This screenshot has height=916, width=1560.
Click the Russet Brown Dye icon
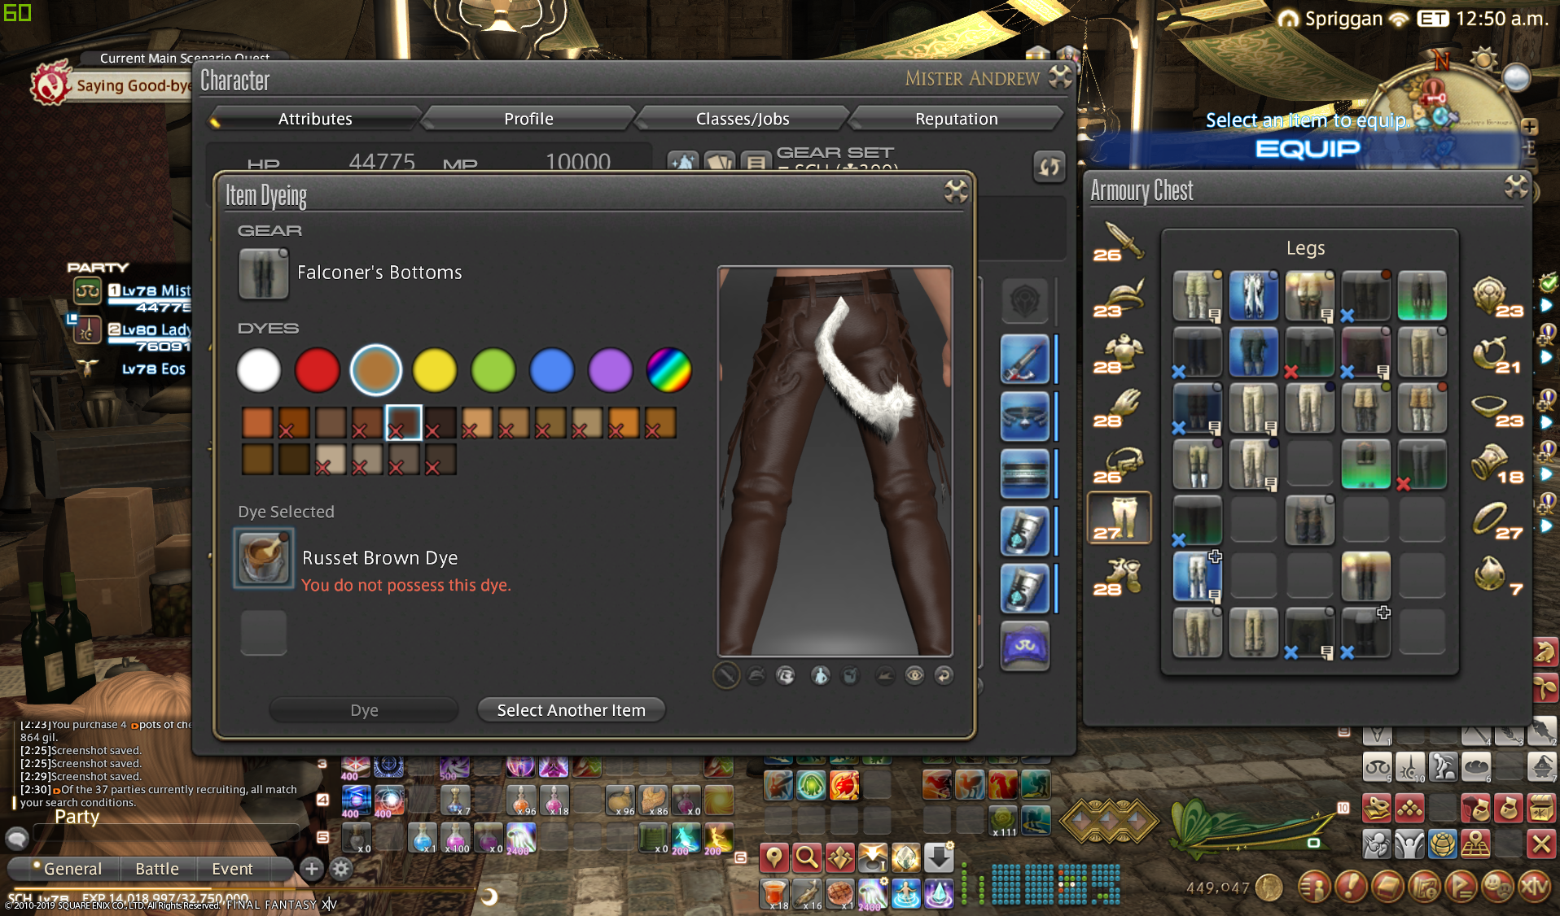263,558
